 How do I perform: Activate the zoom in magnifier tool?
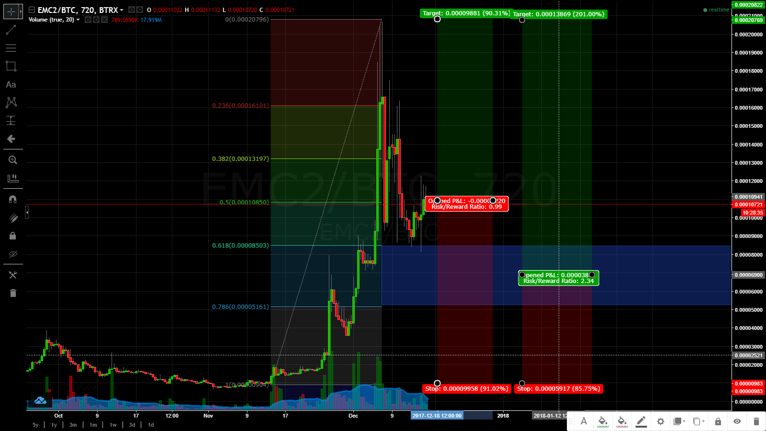click(13, 160)
